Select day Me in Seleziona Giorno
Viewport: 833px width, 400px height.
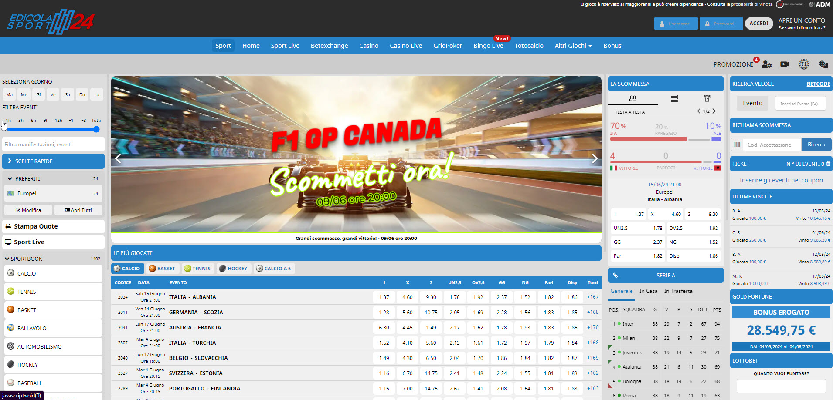[24, 94]
